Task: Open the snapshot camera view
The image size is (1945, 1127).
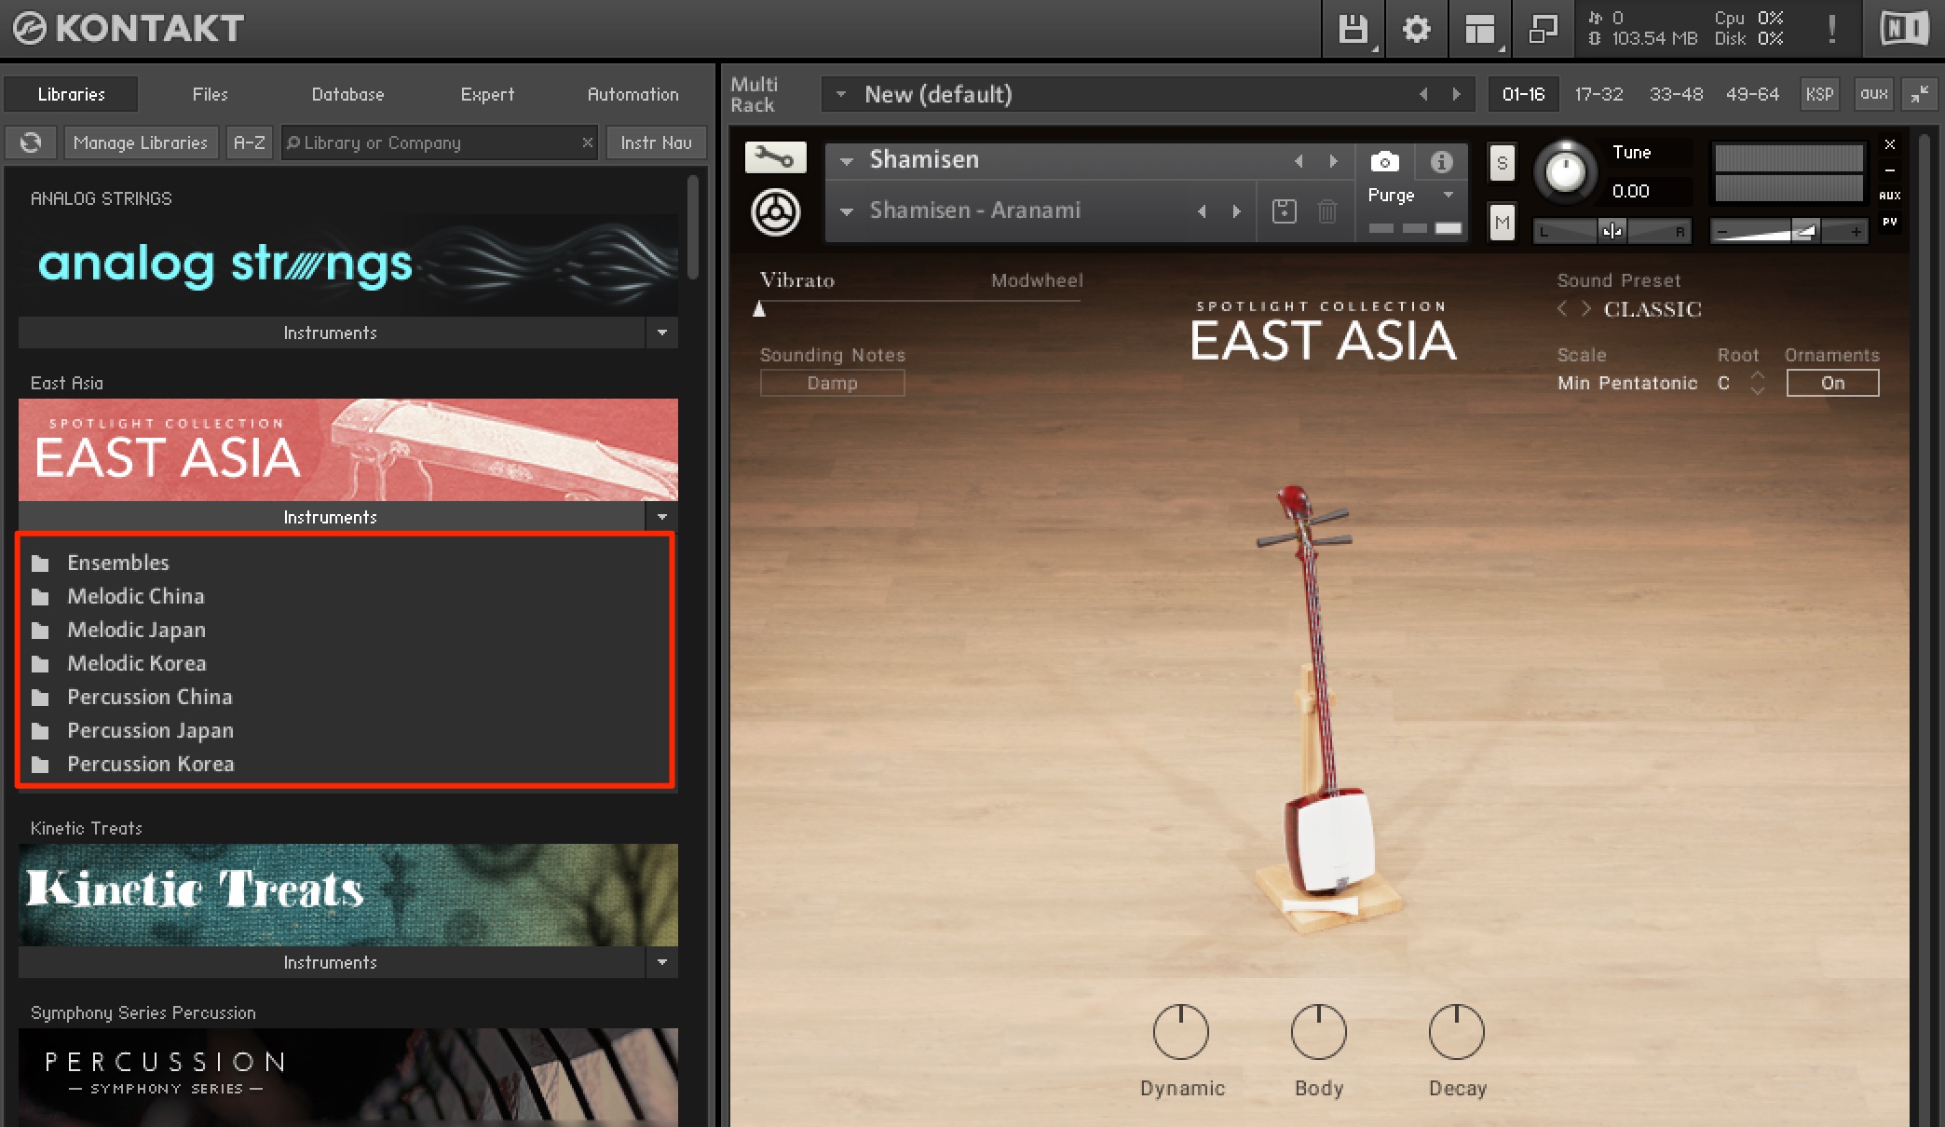Action: [x=1385, y=162]
